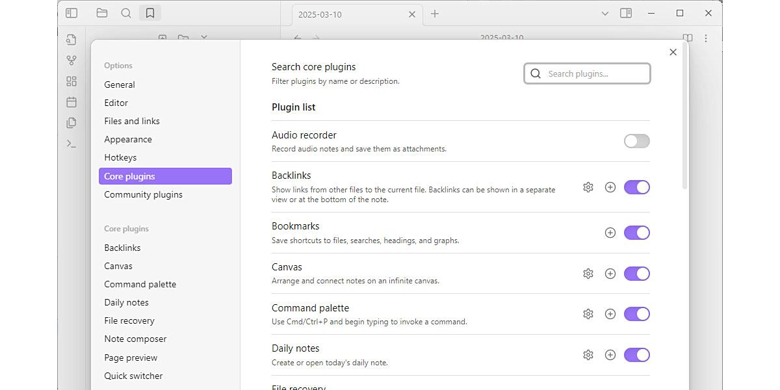Toggle the left sidebar collapse icon

coord(71,13)
